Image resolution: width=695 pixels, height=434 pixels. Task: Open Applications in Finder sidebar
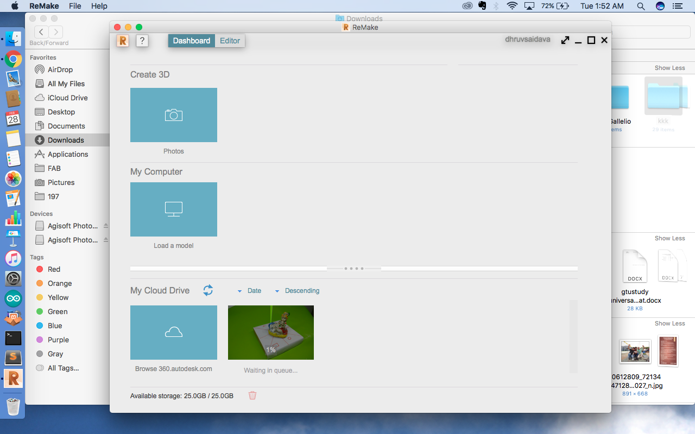67,154
